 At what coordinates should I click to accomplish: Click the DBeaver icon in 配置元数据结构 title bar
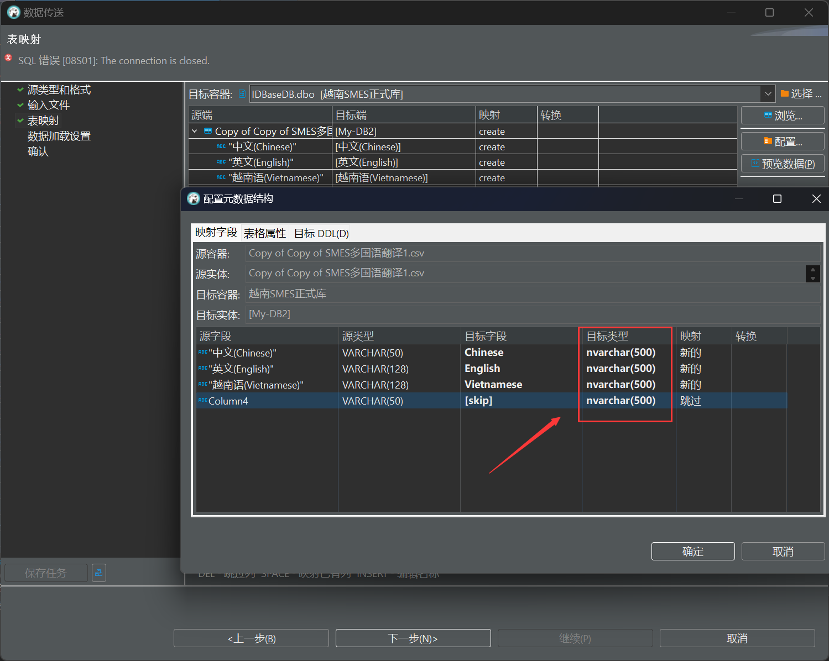click(x=194, y=198)
